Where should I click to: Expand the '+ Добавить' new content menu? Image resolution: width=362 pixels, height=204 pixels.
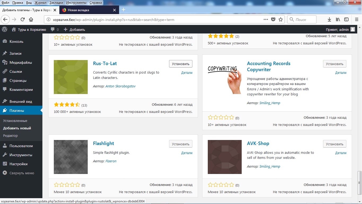coord(74,29)
